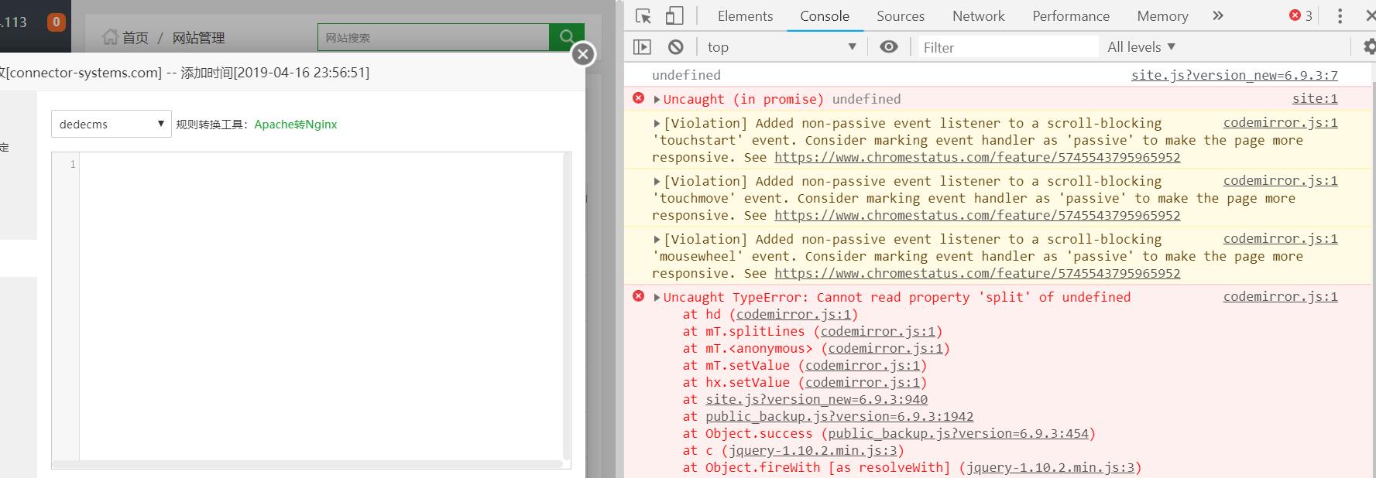
Task: Go to 首页 in the breadcrumb
Action: tap(135, 38)
